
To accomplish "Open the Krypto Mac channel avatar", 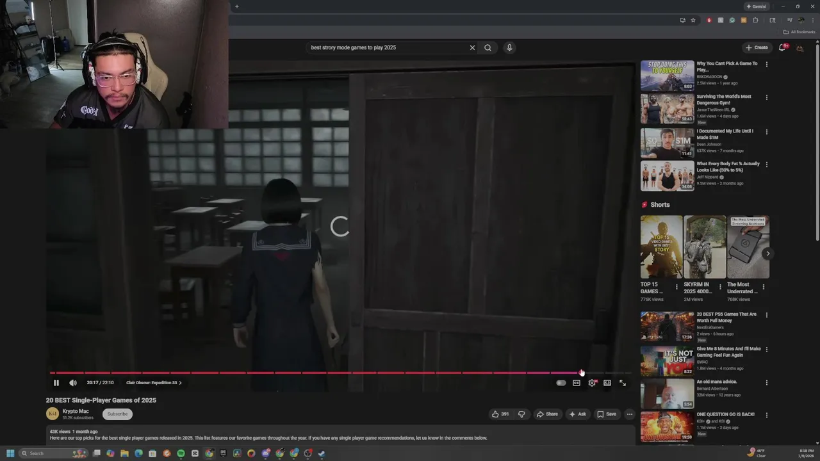I will point(52,414).
